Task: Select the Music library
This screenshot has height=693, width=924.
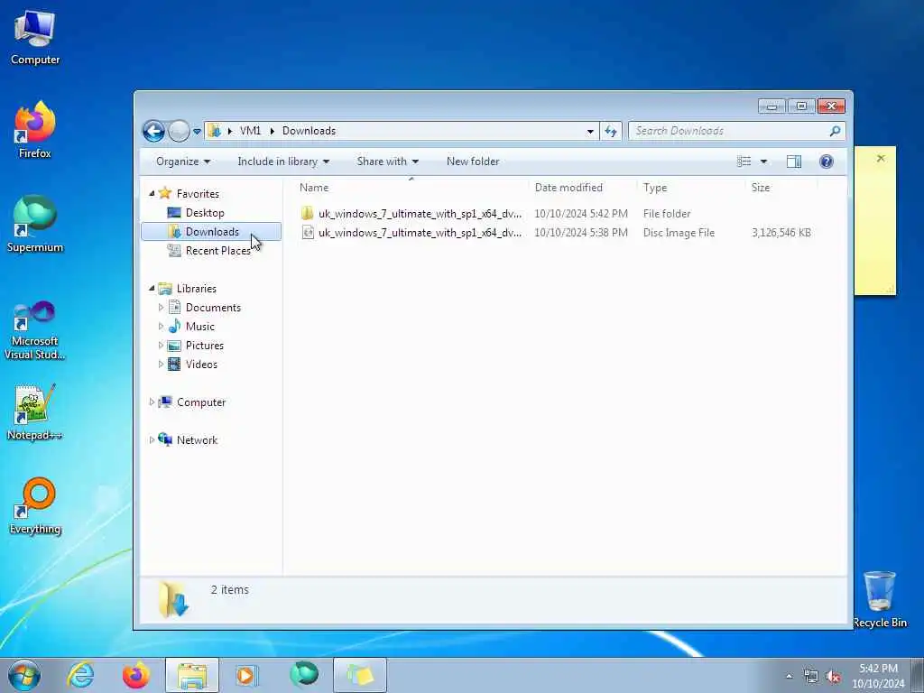Action: 199,327
